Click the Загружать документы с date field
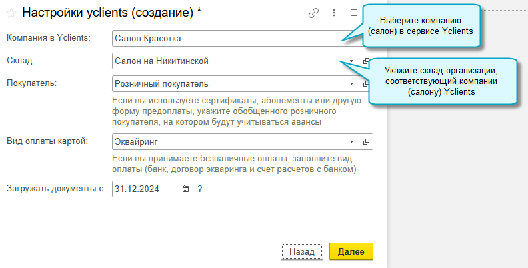 tap(145, 189)
